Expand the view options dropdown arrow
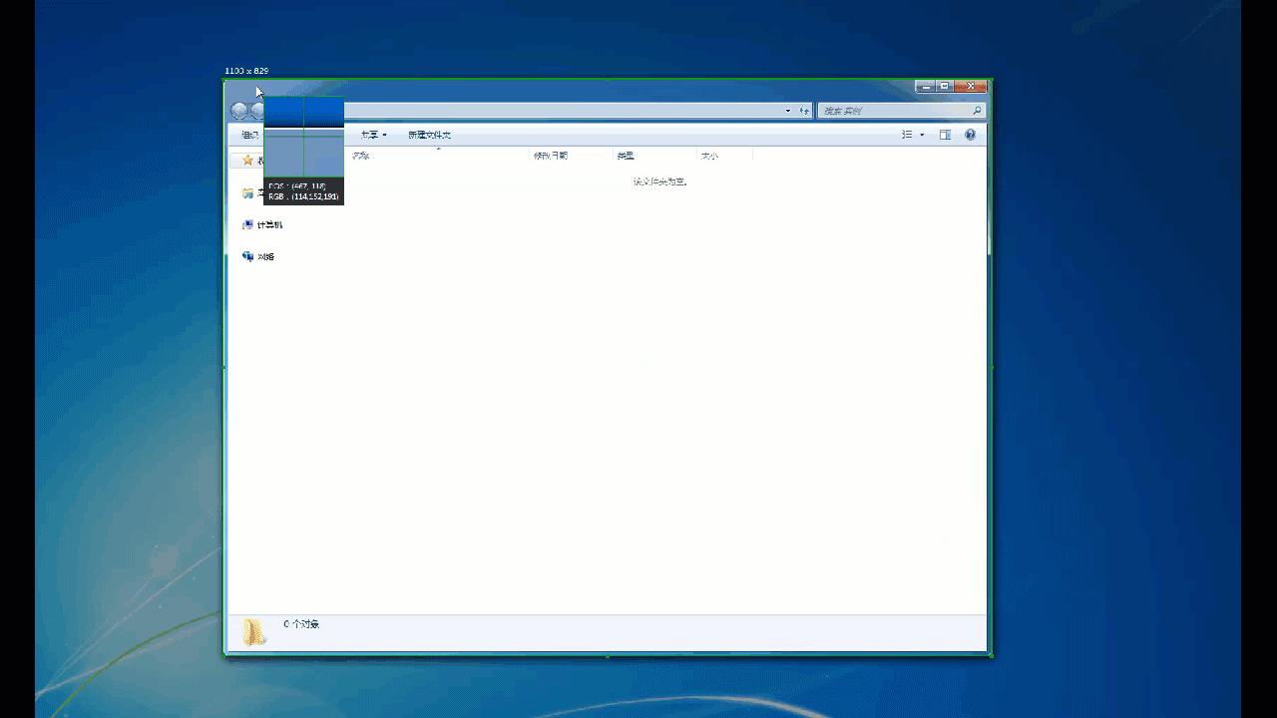1277x718 pixels. pyautogui.click(x=922, y=135)
